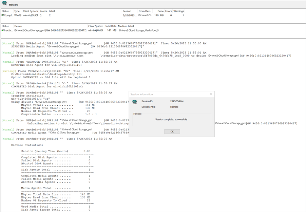Screen dimensions: 306x212
Task: Click the Restore magnifier icon in title
Action: 4,4
